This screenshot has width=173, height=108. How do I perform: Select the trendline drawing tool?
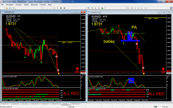[x=51, y=8]
